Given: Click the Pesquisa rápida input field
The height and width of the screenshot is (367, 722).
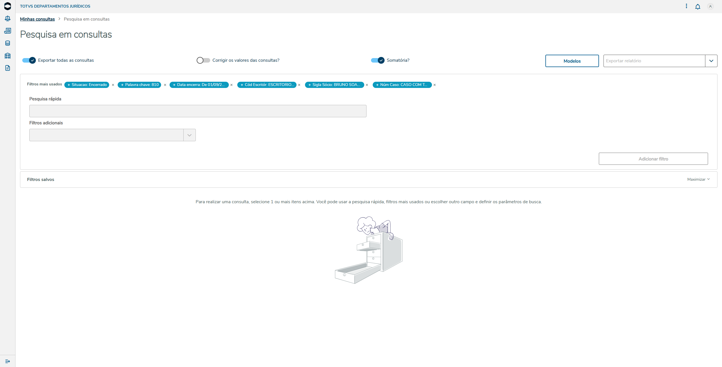Looking at the screenshot, I should coord(197,111).
